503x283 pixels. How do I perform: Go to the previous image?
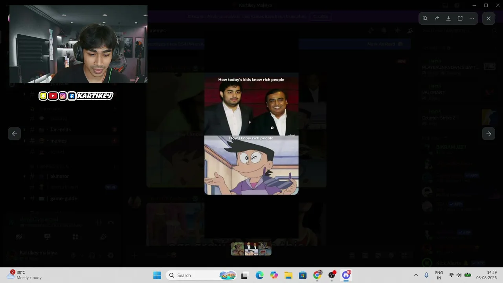coord(15,134)
